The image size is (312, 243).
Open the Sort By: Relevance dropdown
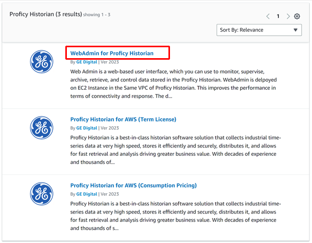coord(259,30)
